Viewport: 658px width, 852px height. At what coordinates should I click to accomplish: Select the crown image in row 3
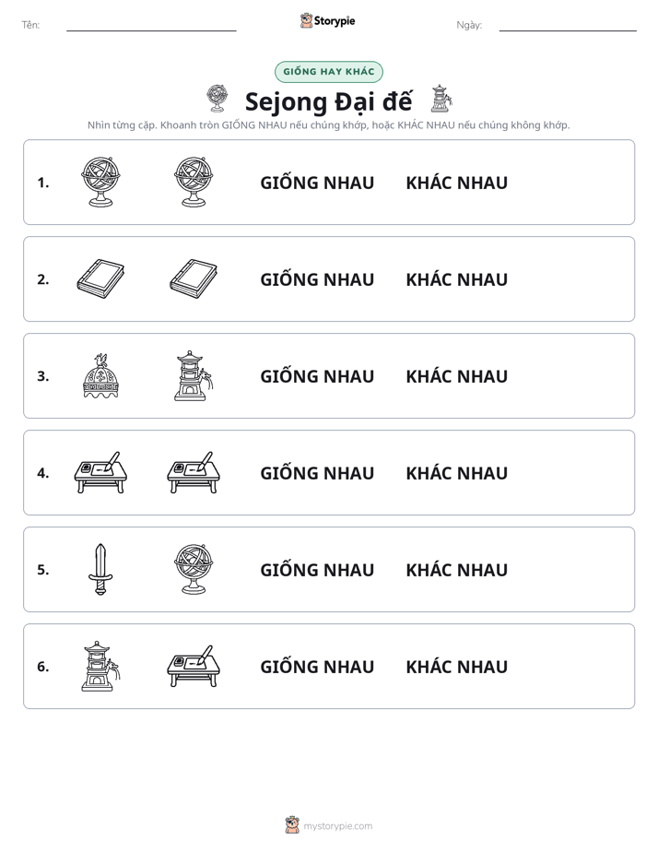point(100,375)
